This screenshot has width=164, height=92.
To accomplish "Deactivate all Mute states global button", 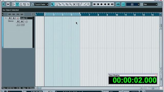I will (x=10, y=14).
